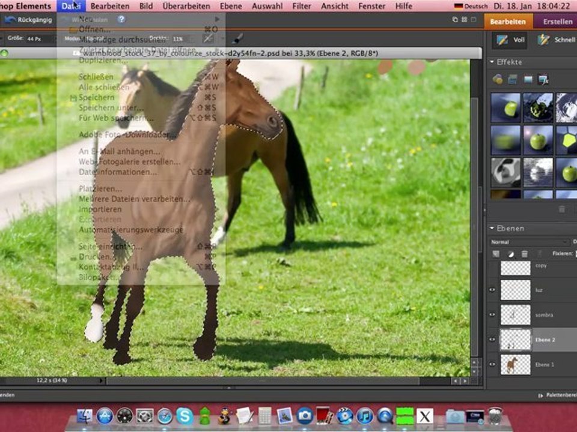The image size is (577, 432).
Task: Open the calculator dock icon
Action: tap(264, 416)
